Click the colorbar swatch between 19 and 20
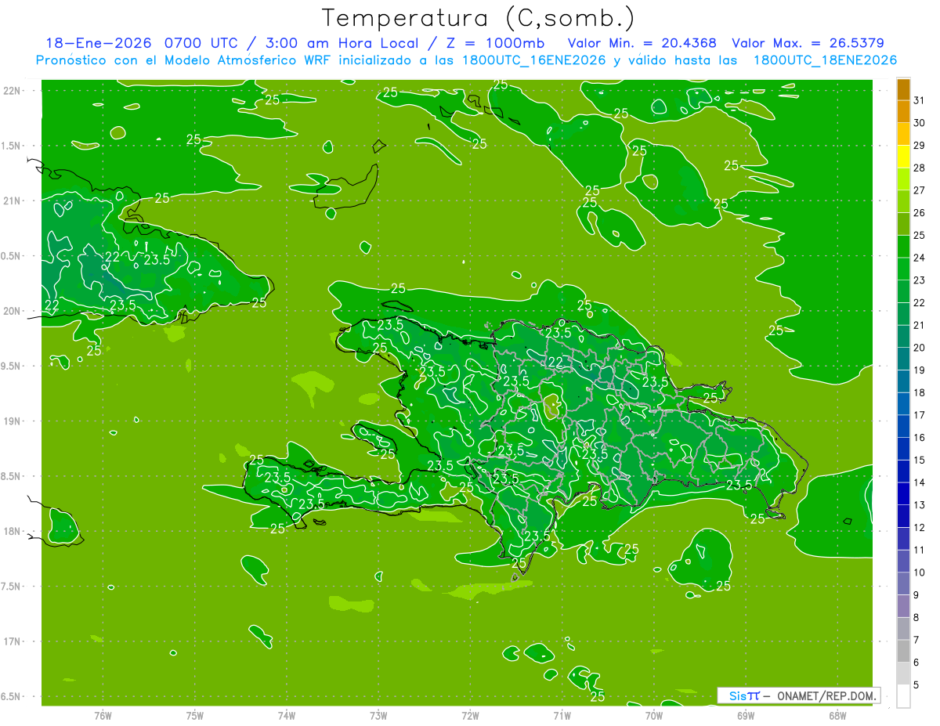This screenshot has height=726, width=940. click(903, 359)
